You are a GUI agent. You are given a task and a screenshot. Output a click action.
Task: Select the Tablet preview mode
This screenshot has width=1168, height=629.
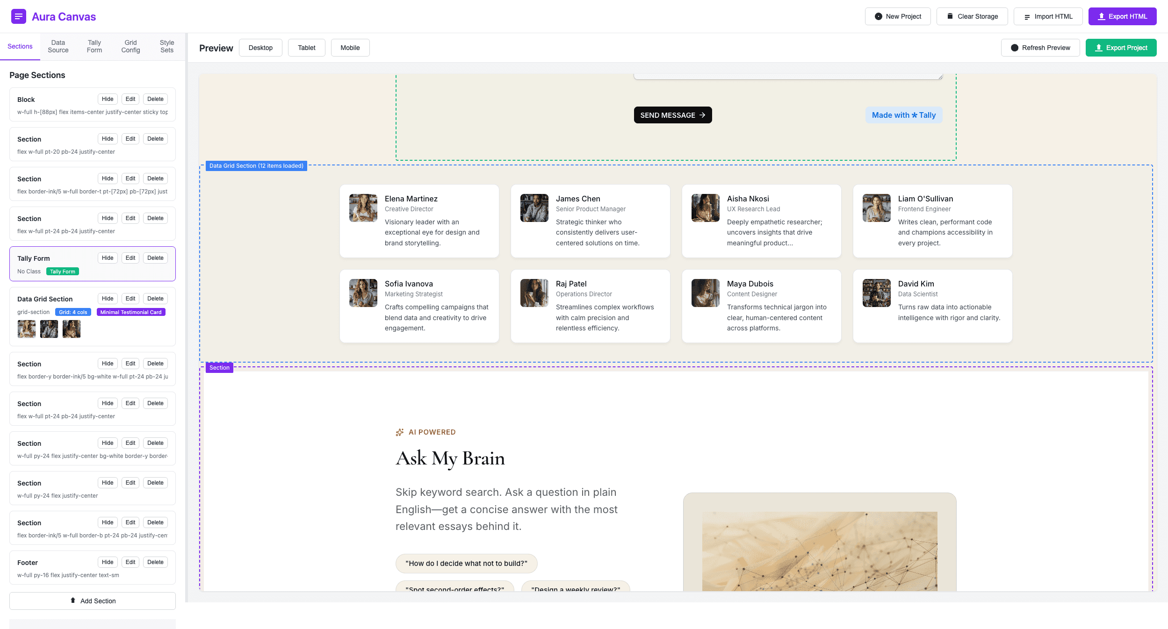click(306, 48)
